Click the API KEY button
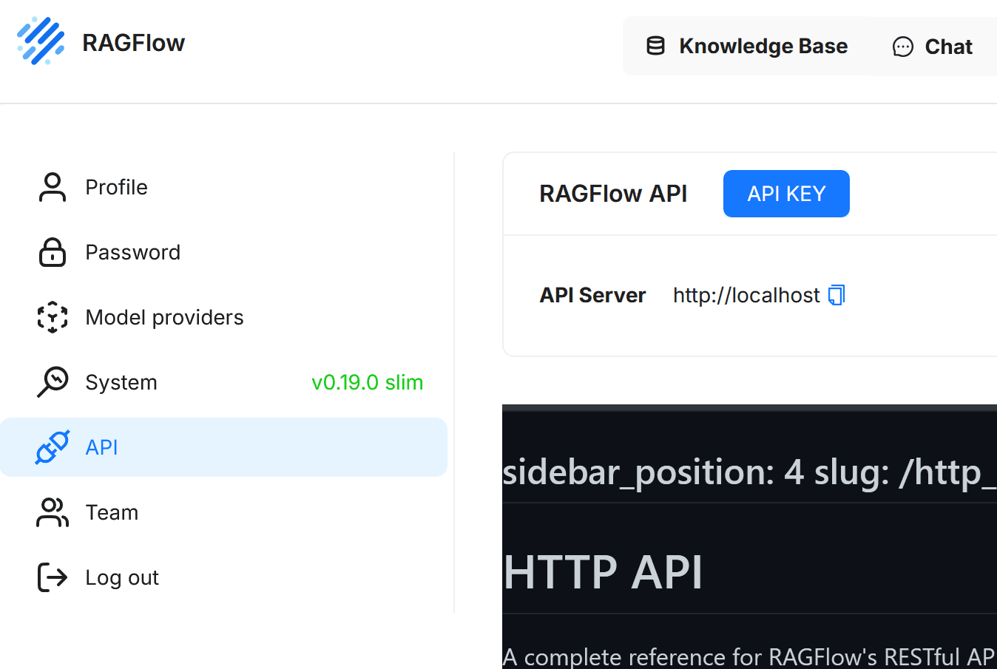 coord(786,193)
